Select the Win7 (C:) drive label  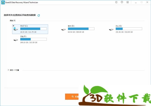coord(24,26)
